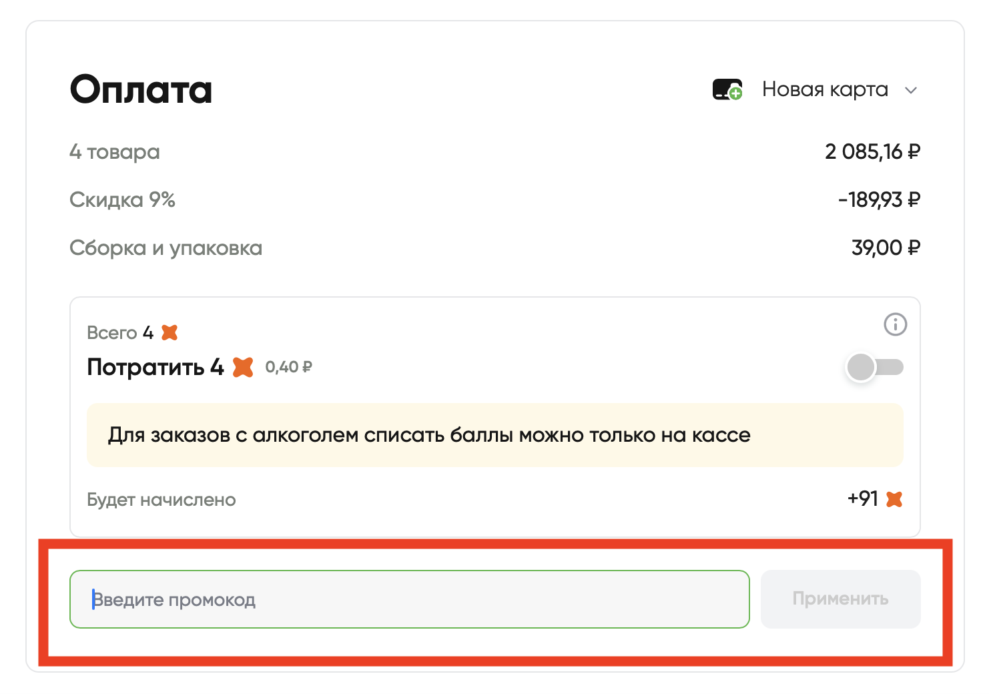Click the orange bonus icon beside Всего 4

[x=170, y=332]
